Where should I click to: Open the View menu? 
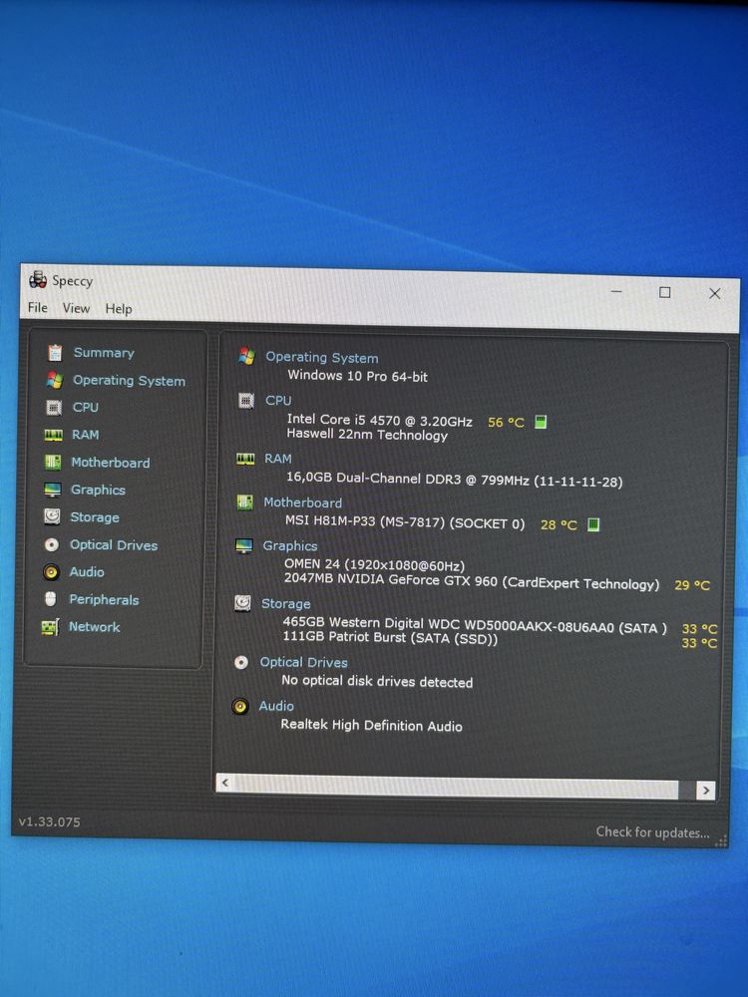(x=76, y=308)
